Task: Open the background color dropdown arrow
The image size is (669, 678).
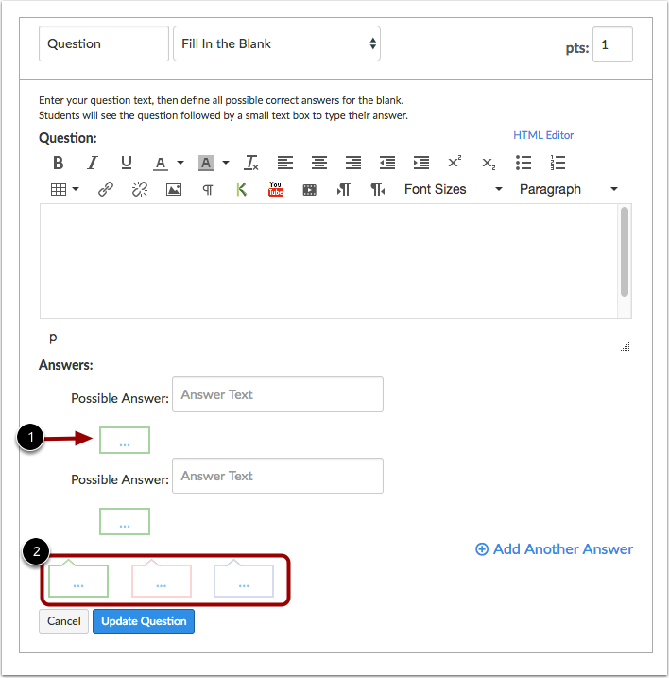Action: point(226,163)
